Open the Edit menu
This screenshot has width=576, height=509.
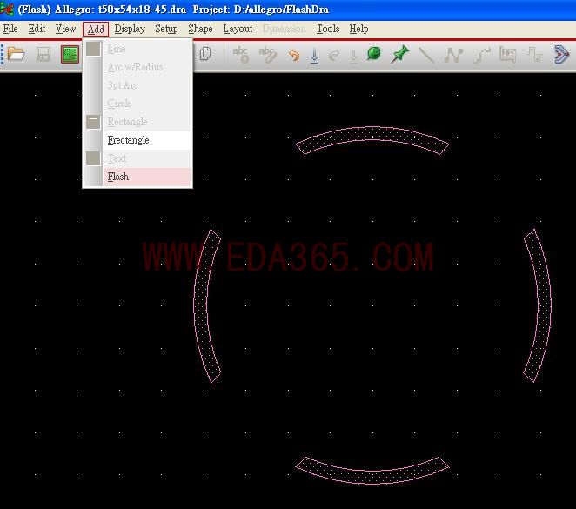(x=37, y=29)
